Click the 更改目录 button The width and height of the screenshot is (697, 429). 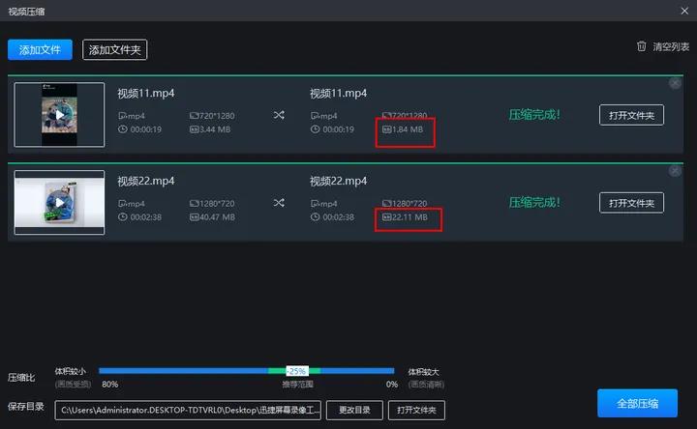click(354, 410)
